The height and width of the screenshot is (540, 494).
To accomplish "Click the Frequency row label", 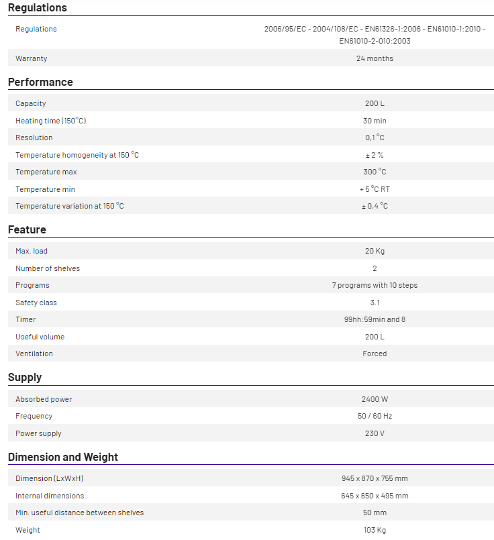I will pos(34,416).
